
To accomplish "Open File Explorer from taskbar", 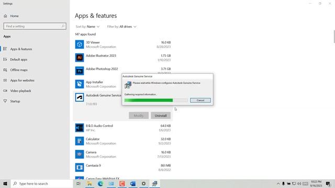I will point(90,183).
